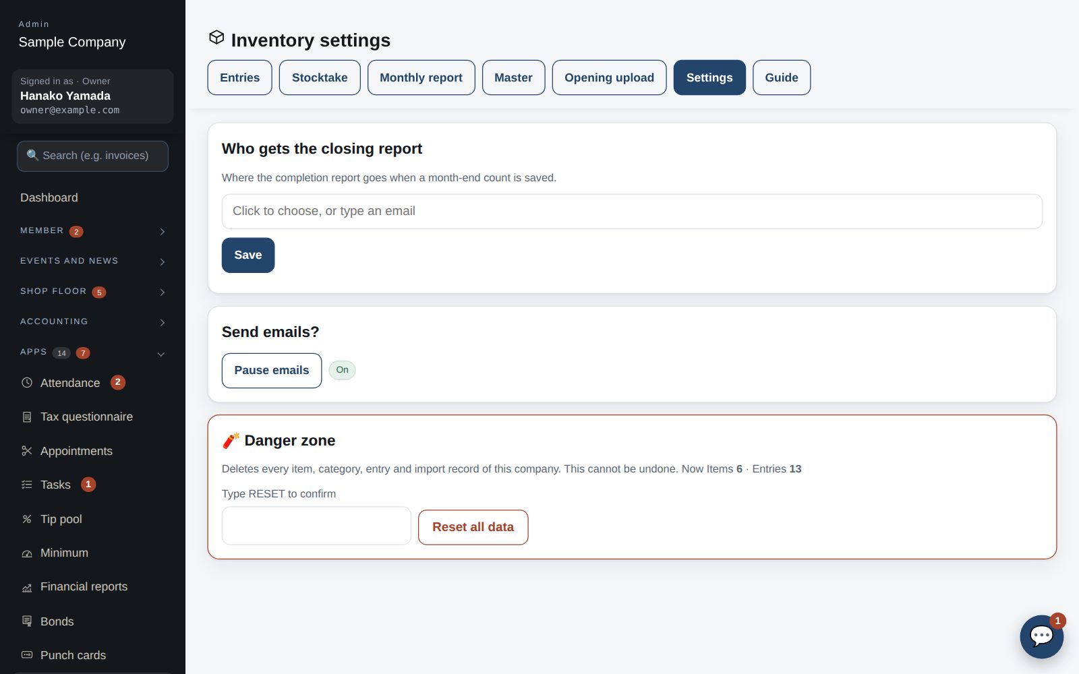Click the Reset all data button
Viewport: 1079px width, 674px height.
473,527
